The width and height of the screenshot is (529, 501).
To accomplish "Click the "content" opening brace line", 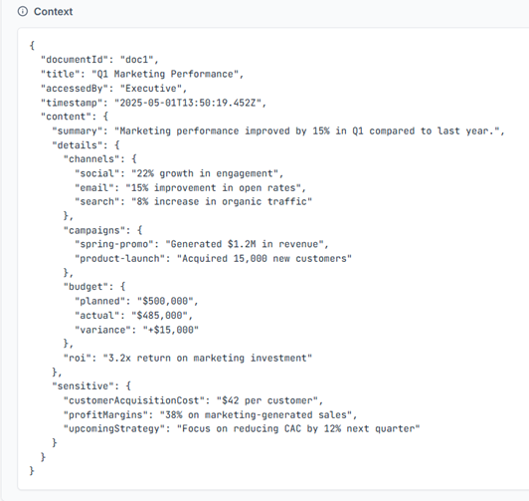I will tap(75, 117).
